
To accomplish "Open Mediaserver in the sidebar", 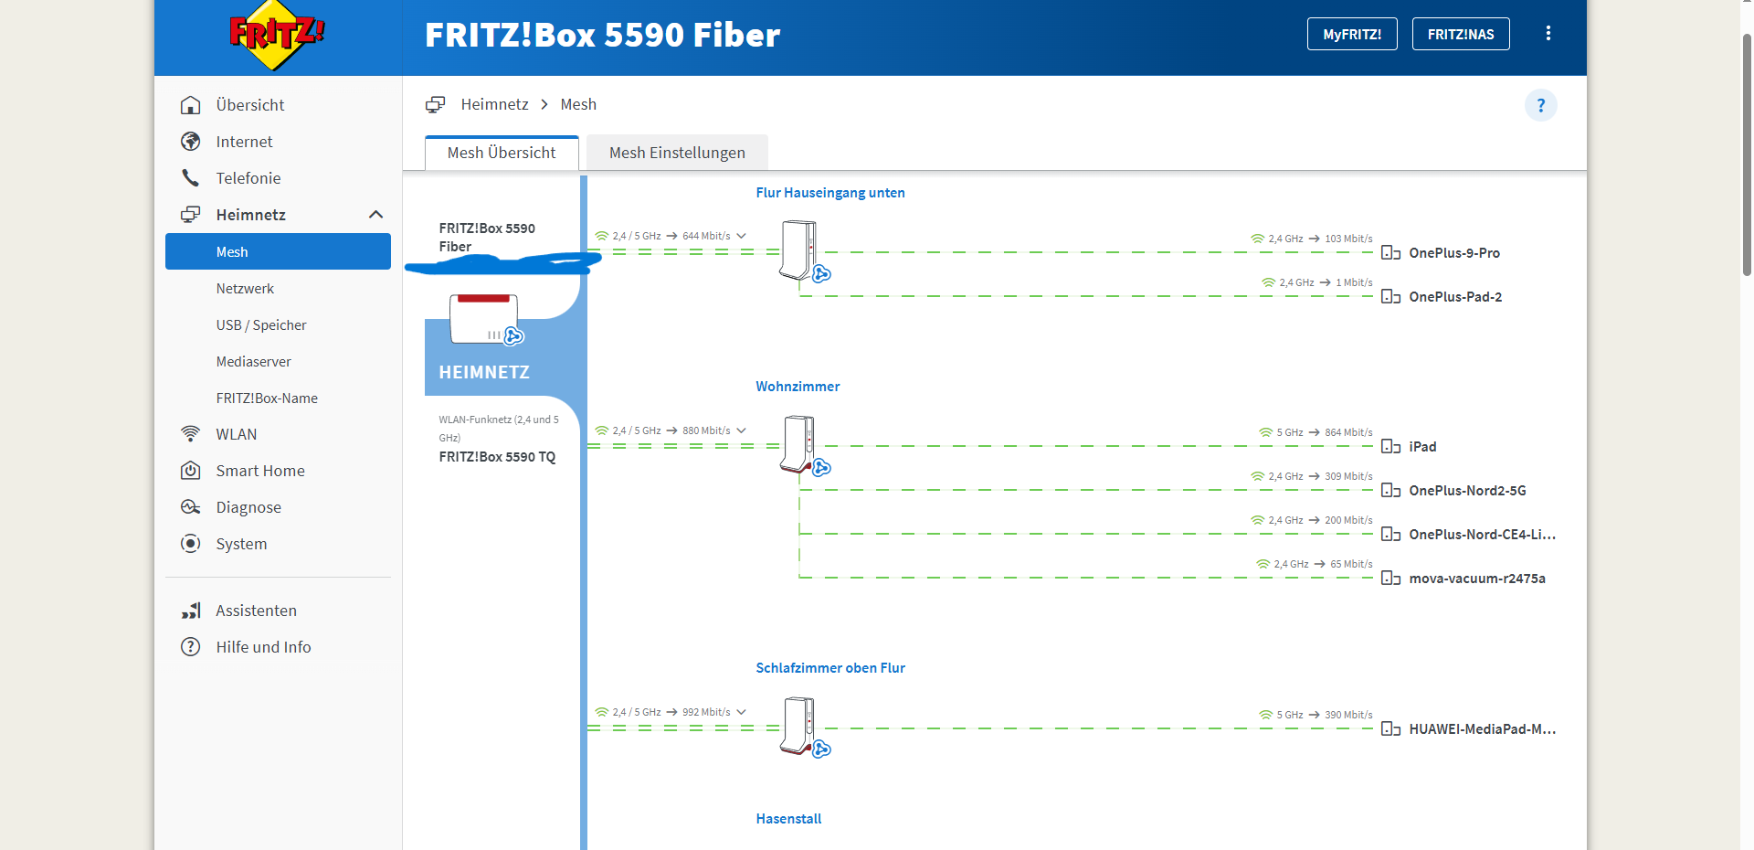I will click(254, 362).
